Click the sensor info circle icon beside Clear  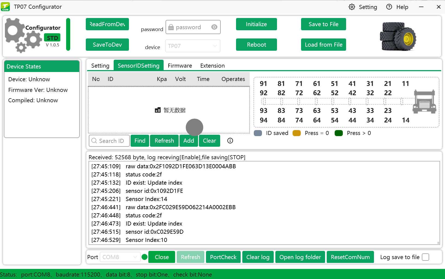tap(230, 141)
